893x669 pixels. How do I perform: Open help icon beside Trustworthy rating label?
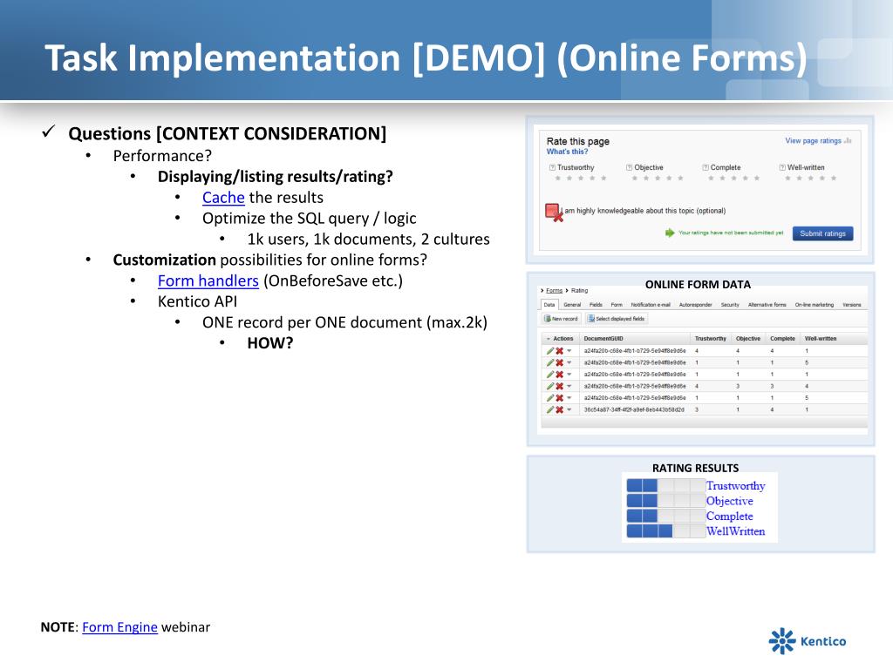coord(552,168)
